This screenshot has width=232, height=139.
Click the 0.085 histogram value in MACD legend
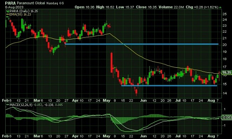pos(59,105)
